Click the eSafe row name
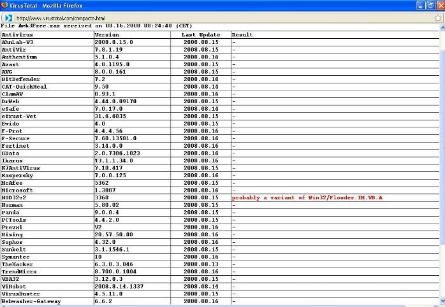This screenshot has height=307, width=445. [x=10, y=109]
